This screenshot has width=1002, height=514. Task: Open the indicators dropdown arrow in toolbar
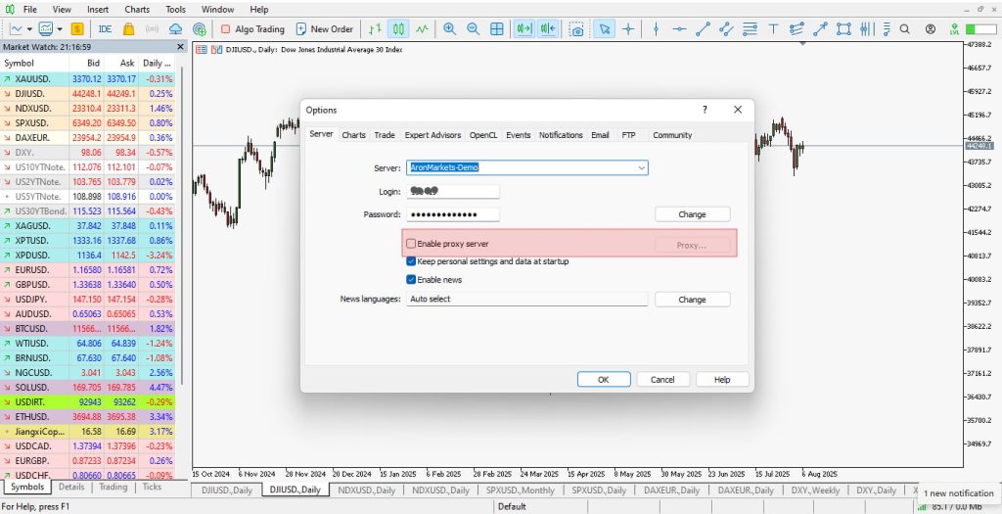tap(60, 28)
